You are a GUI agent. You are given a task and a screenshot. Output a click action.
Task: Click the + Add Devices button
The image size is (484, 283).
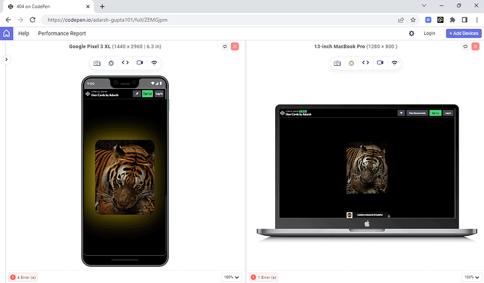[463, 33]
